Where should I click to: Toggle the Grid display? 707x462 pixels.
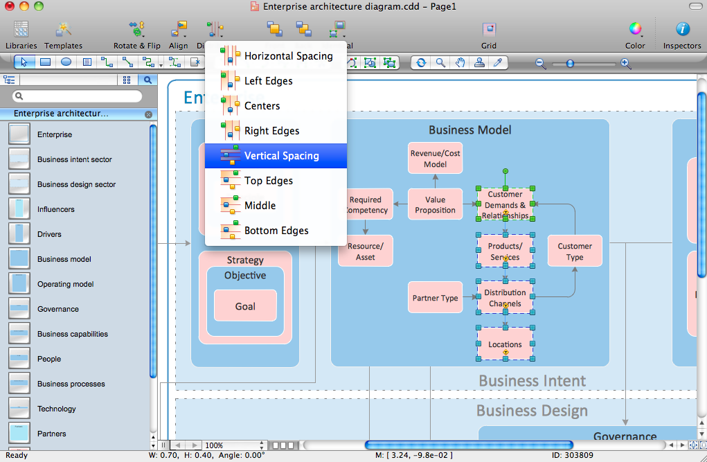pyautogui.click(x=489, y=30)
